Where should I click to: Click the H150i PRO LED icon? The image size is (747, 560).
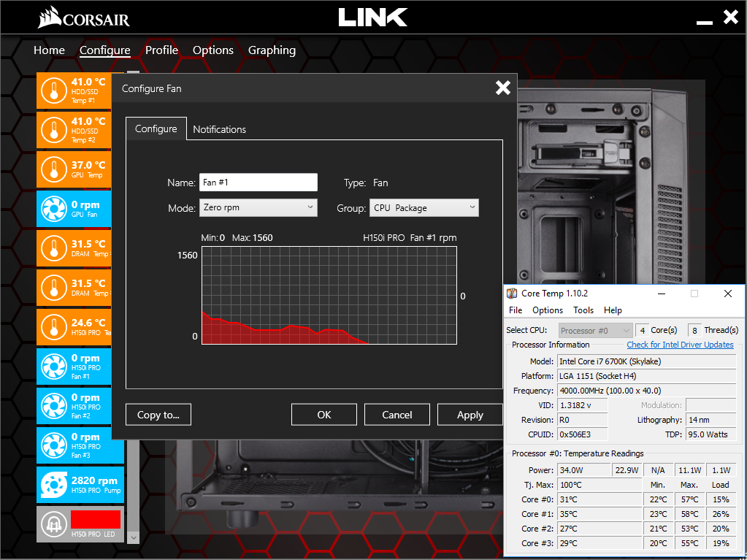pos(53,524)
